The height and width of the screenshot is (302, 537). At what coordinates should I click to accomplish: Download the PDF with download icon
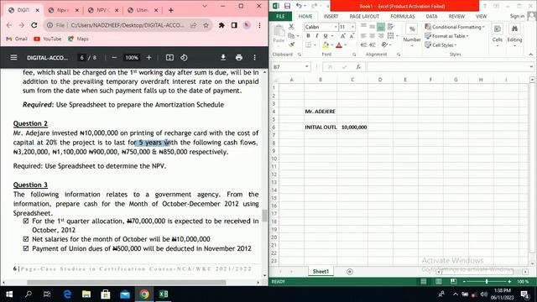[223, 58]
